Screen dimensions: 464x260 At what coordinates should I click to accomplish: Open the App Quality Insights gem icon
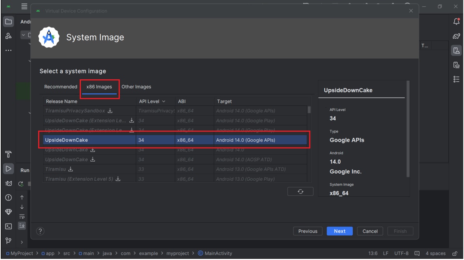[8, 212]
